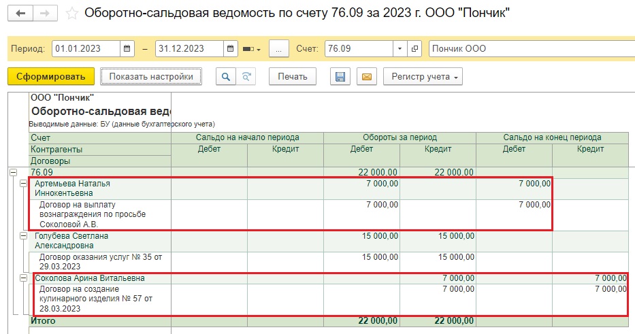Go back with the left arrow button

click(x=20, y=14)
